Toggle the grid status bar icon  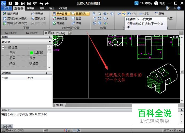70,130
